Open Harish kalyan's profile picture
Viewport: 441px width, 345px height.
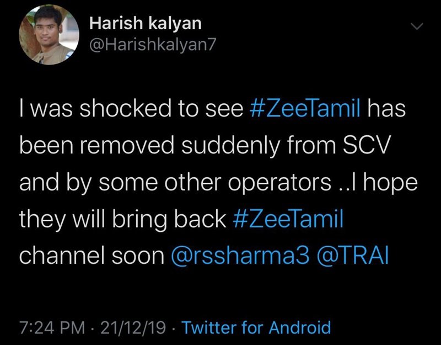click(x=45, y=38)
